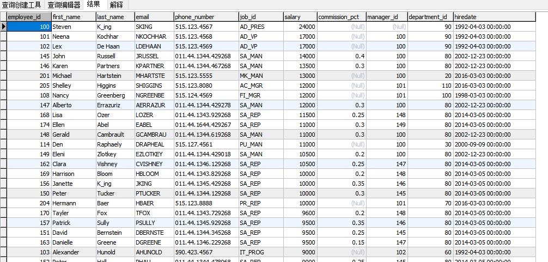Click job_id cell FI_MGR
This screenshot has width=548, height=262.
pyautogui.click(x=261, y=95)
